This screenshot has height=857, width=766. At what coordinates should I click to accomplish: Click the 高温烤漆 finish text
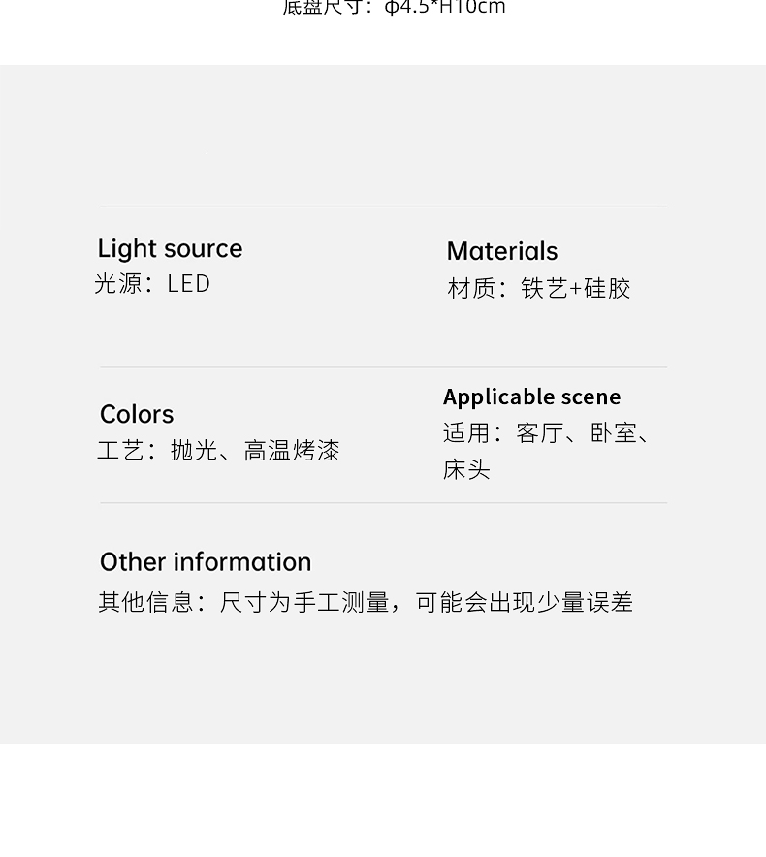(x=292, y=451)
